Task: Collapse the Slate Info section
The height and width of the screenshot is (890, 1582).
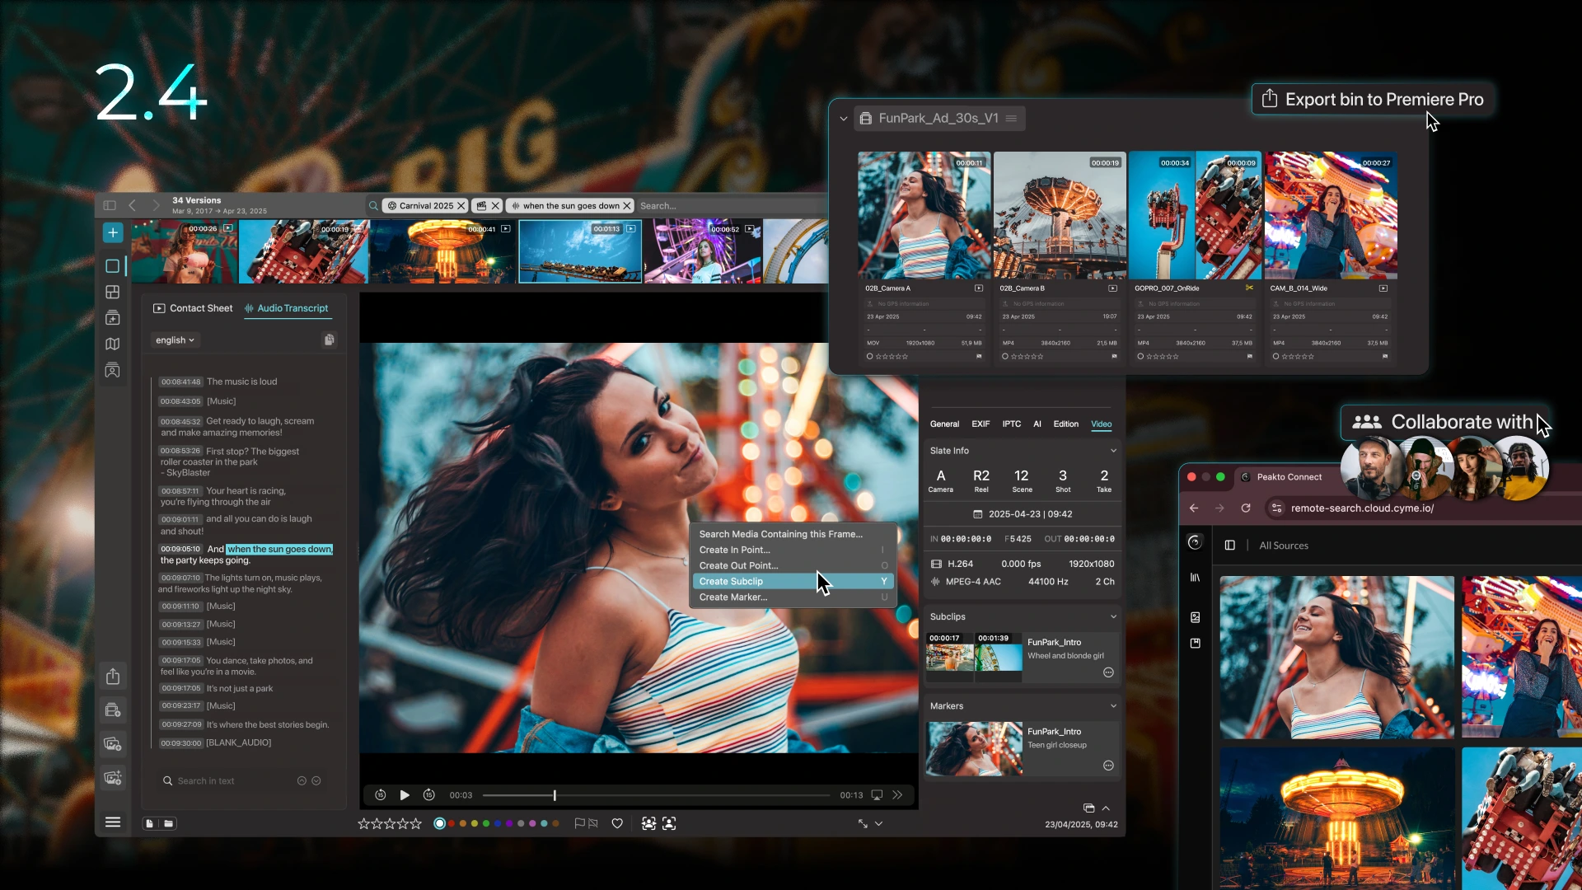Action: (1113, 451)
